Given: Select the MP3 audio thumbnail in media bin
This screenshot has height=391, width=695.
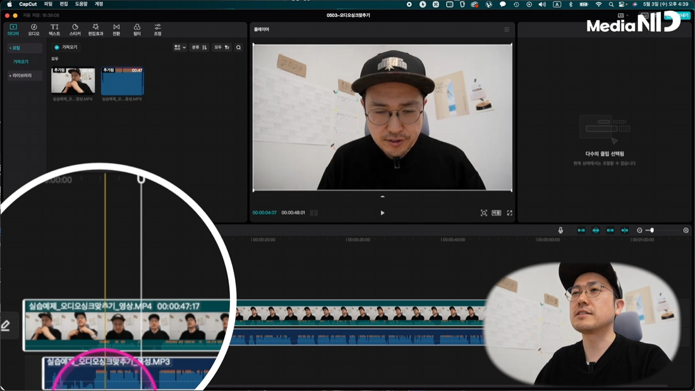Looking at the screenshot, I should point(123,81).
